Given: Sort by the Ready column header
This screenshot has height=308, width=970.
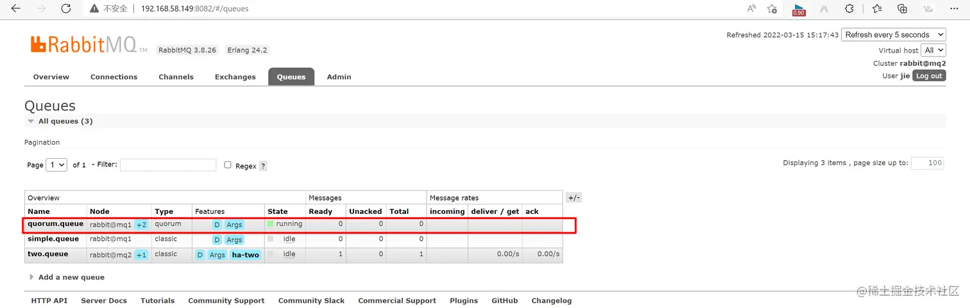Looking at the screenshot, I should tap(321, 211).
